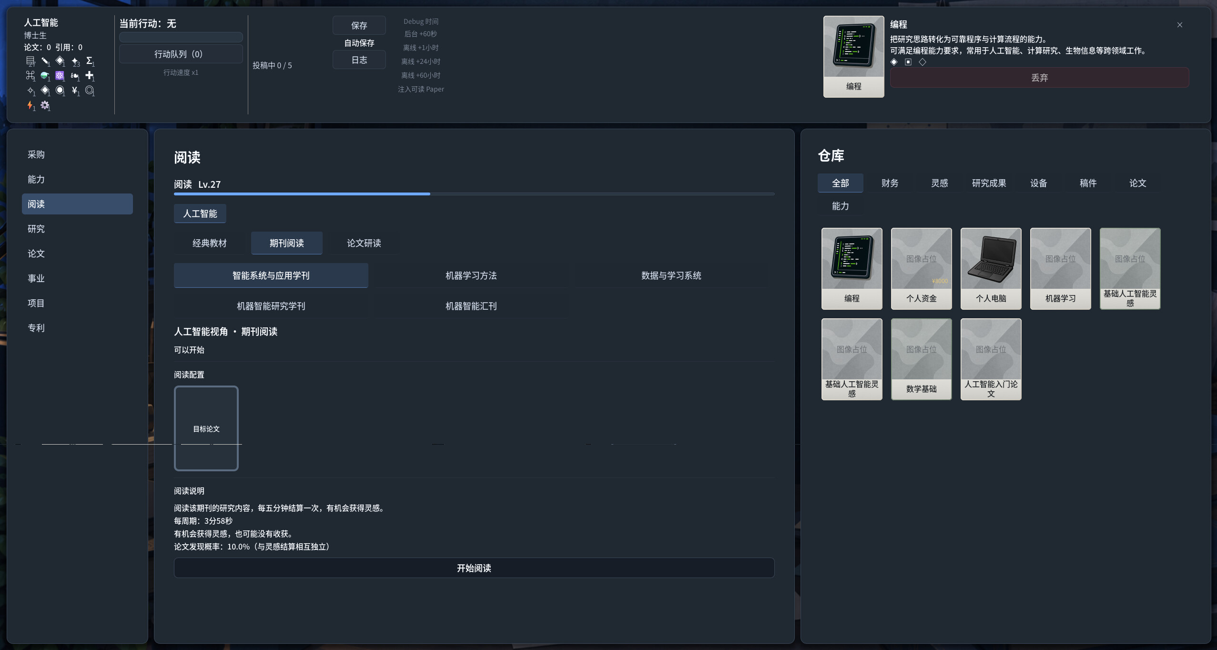Image resolution: width=1217 pixels, height=650 pixels.
Task: Click the 目标论文 slot
Action: point(206,428)
